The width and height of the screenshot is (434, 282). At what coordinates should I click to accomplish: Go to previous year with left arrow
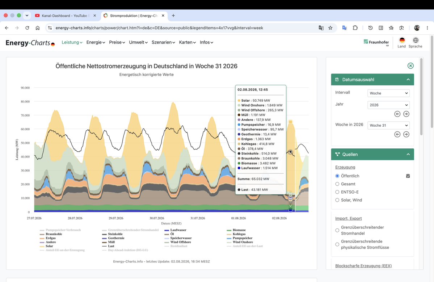[397, 114]
